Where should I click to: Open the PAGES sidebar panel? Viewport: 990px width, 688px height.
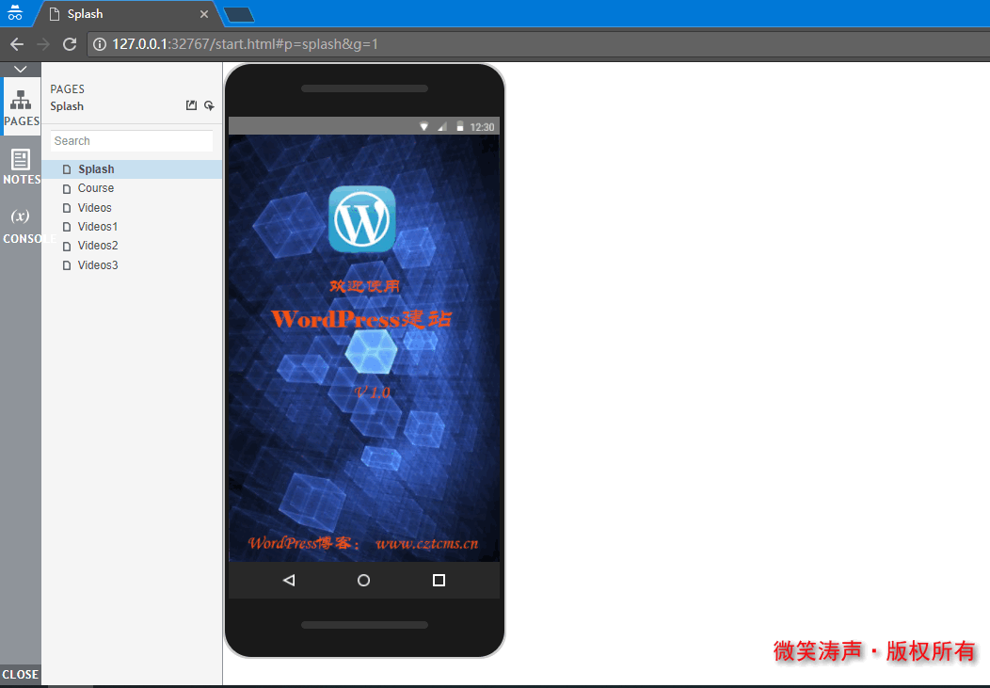click(22, 106)
